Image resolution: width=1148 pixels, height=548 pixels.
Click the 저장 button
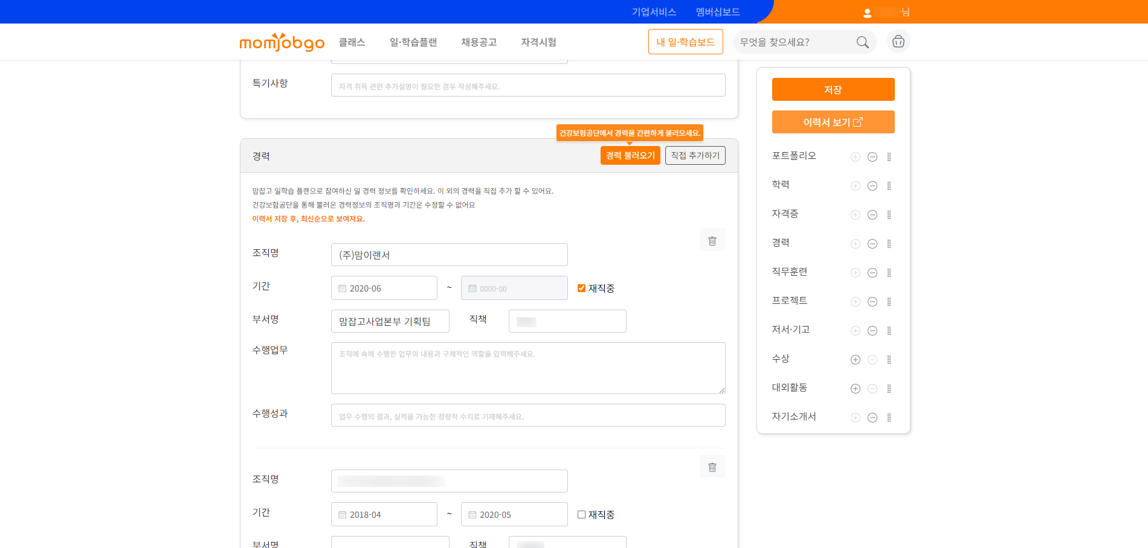[x=833, y=89]
